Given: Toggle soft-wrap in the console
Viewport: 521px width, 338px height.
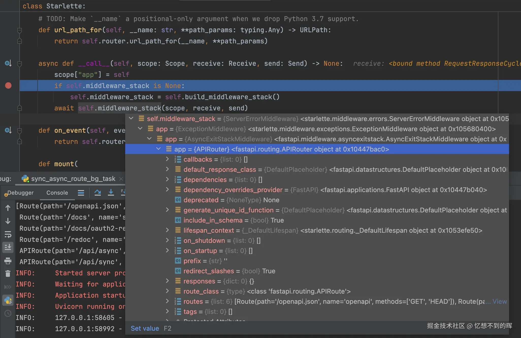Looking at the screenshot, I should [x=8, y=234].
